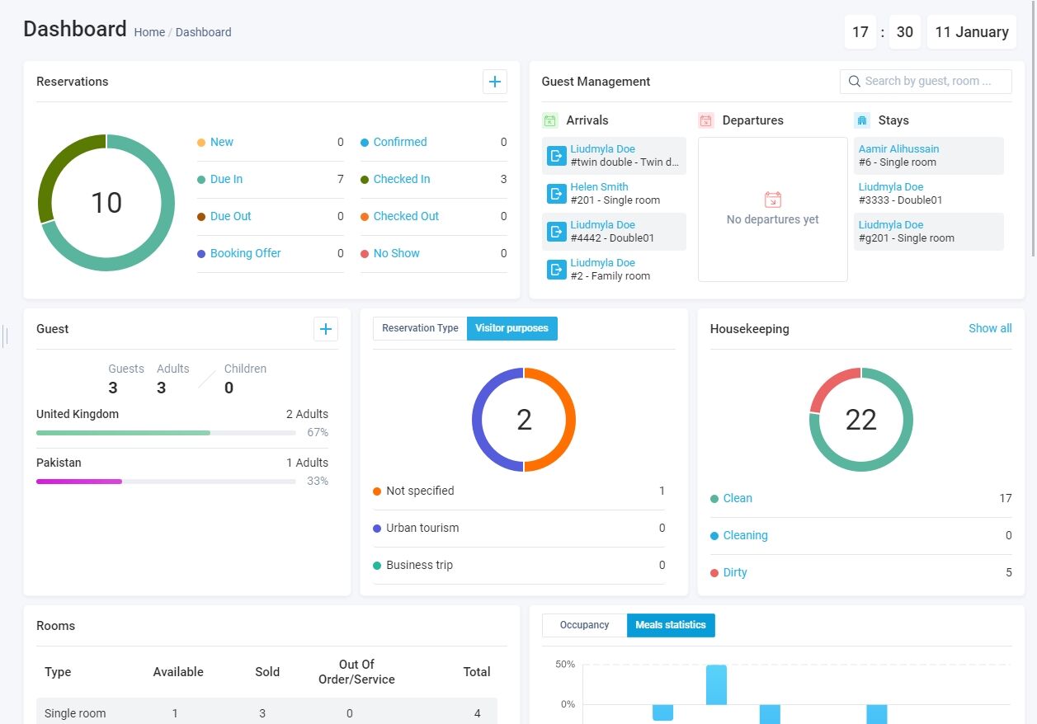1037x724 pixels.
Task: Check in Liudmyla Doe #4442 arrival icon
Action: click(x=557, y=232)
